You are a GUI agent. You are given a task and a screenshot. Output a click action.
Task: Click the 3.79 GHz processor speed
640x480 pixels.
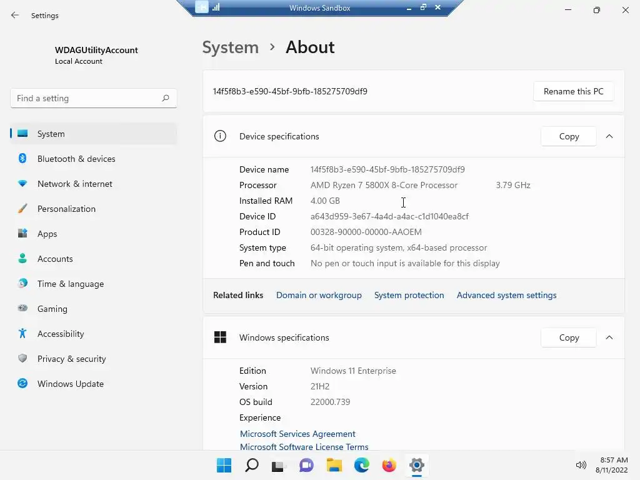[x=513, y=185]
